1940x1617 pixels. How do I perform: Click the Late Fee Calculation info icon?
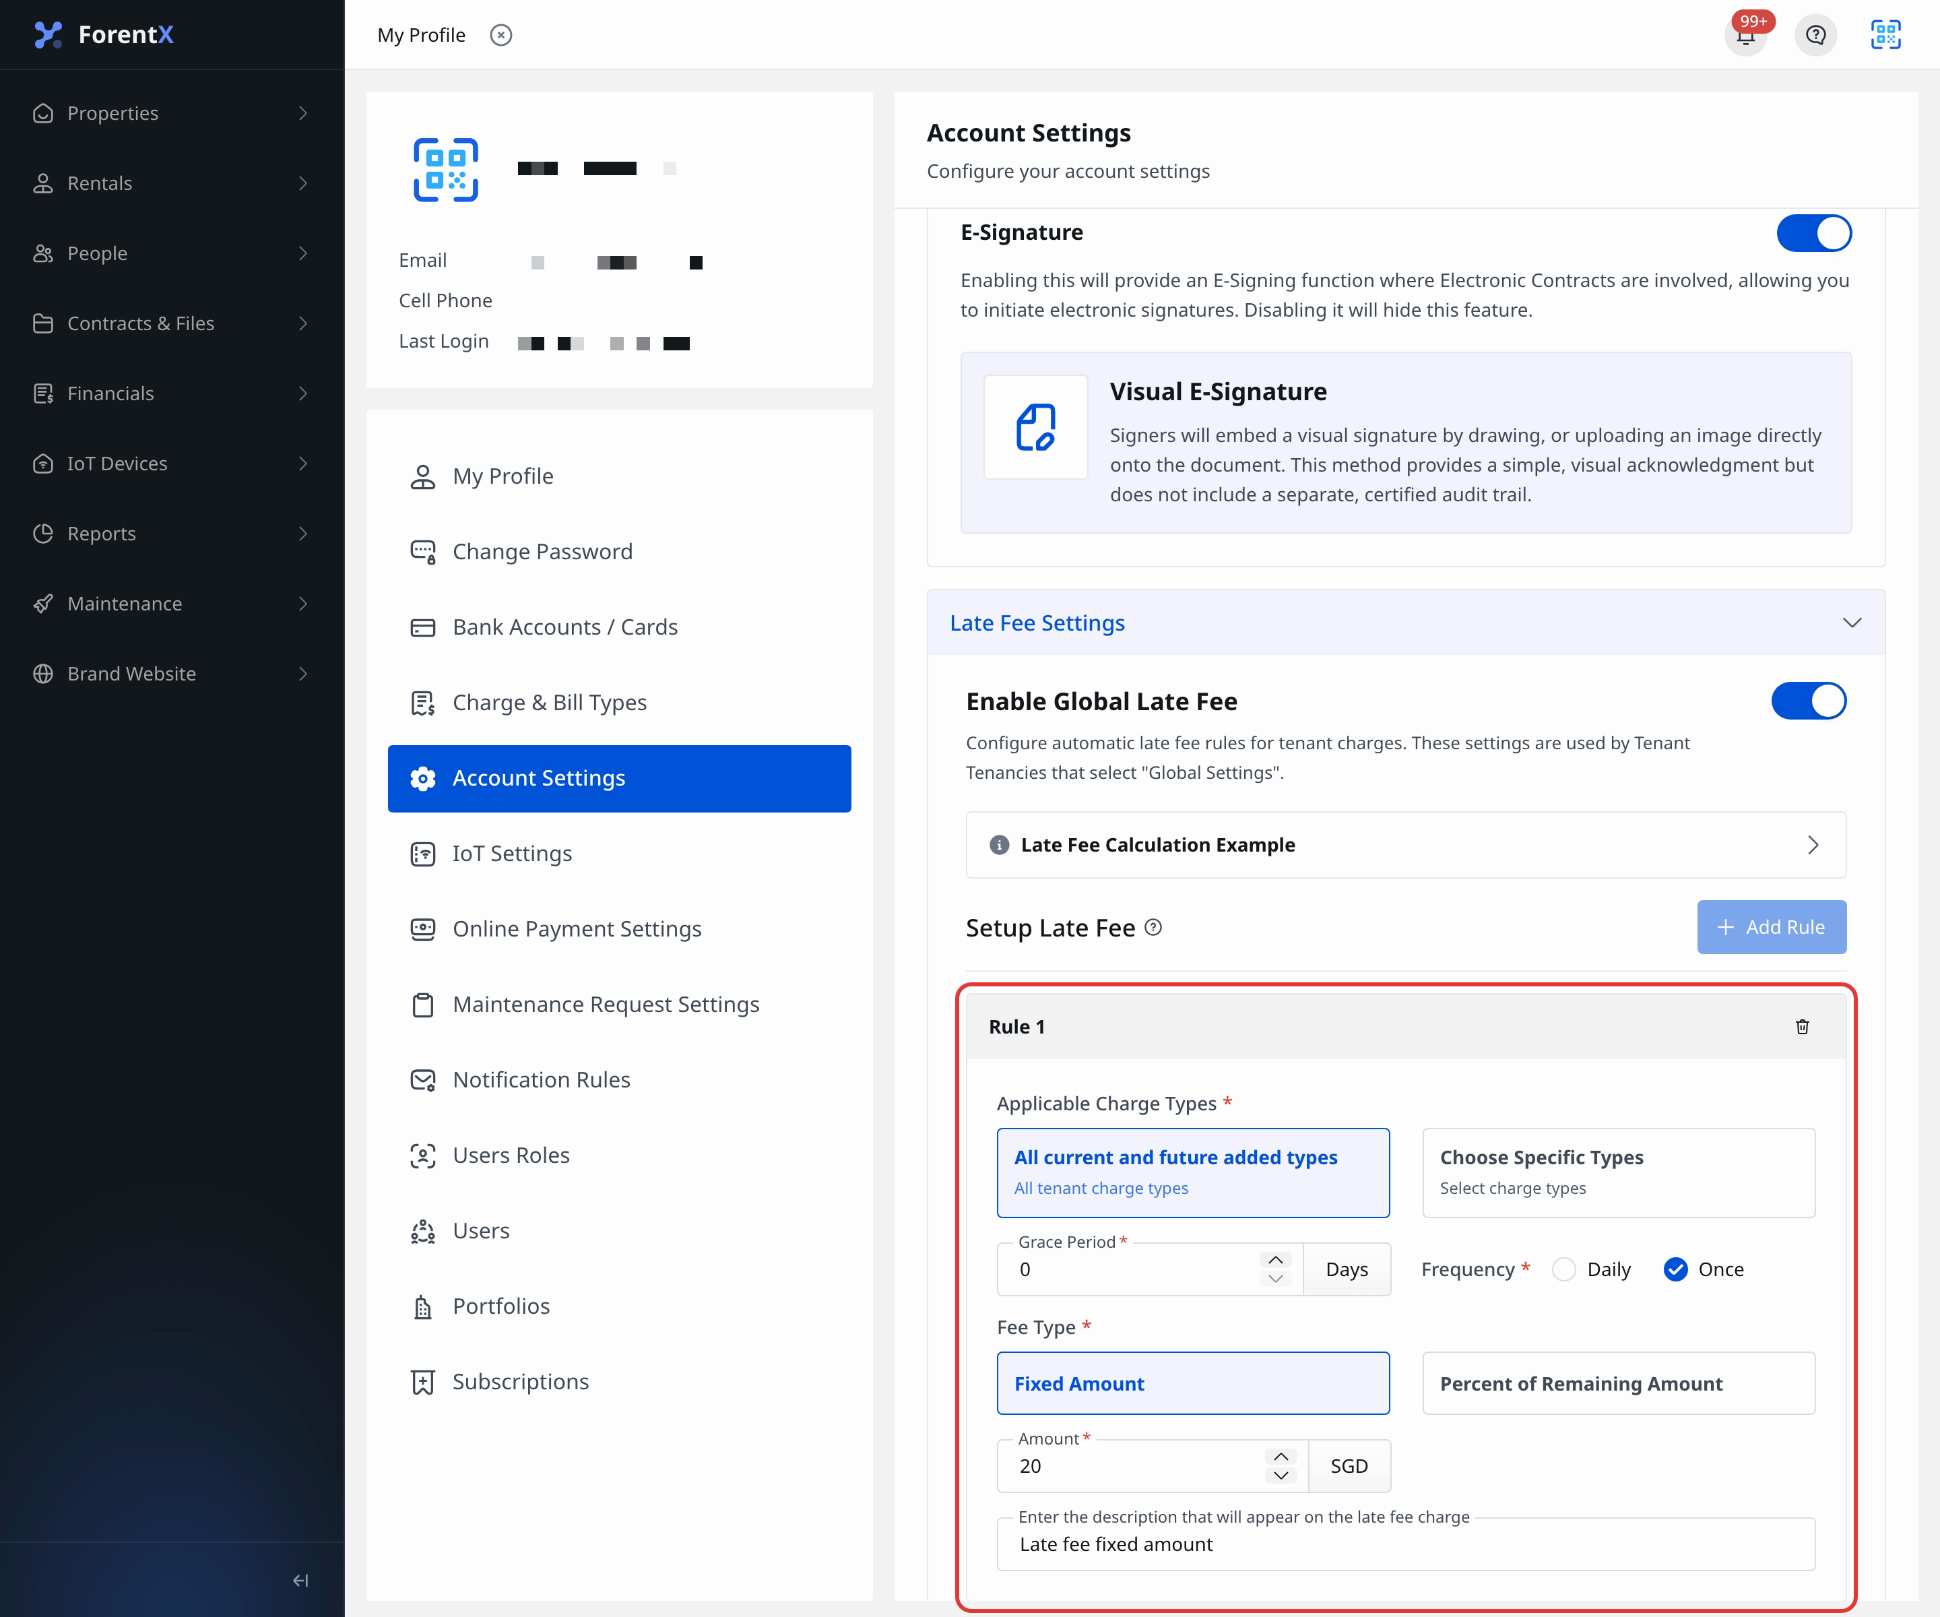(x=1000, y=844)
